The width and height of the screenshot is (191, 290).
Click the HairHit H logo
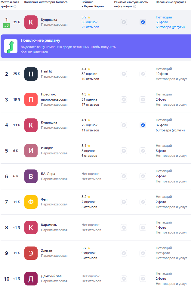(x=31, y=74)
